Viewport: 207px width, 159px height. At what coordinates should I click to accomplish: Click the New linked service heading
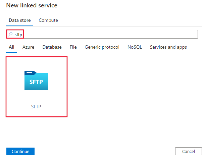(32, 5)
